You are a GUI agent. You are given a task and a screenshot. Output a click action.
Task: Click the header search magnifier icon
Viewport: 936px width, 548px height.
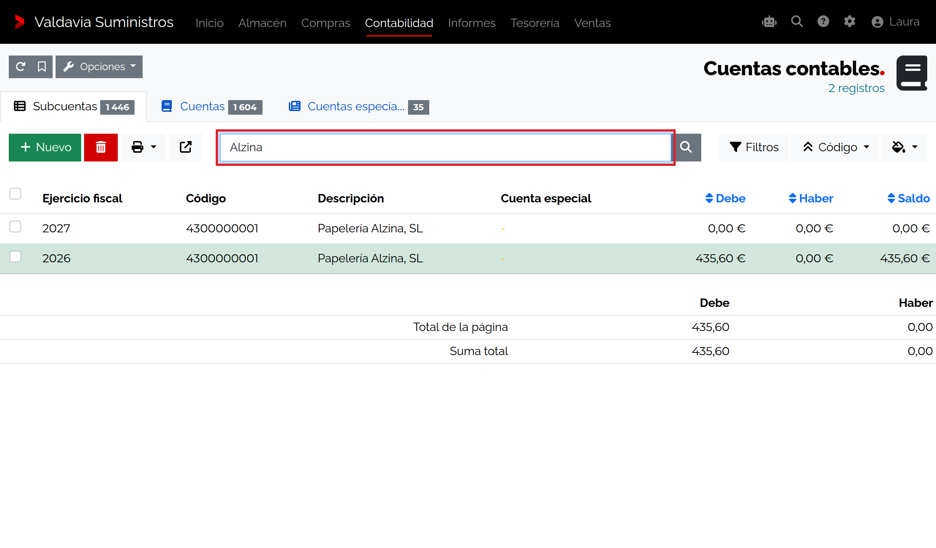point(797,22)
